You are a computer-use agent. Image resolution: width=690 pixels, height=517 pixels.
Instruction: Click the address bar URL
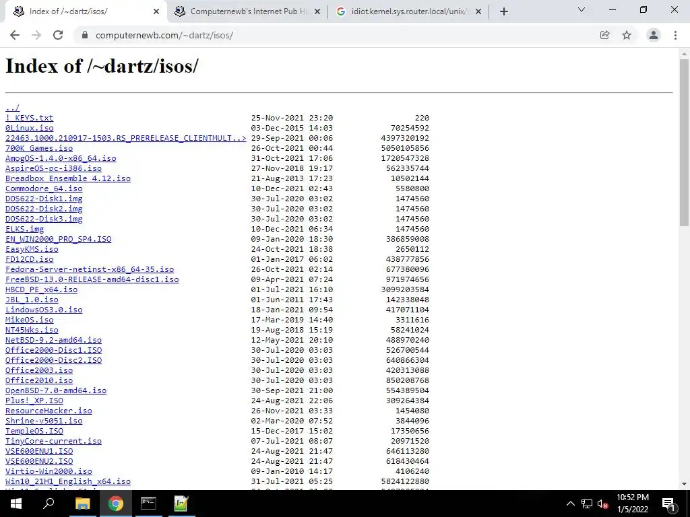(x=164, y=35)
